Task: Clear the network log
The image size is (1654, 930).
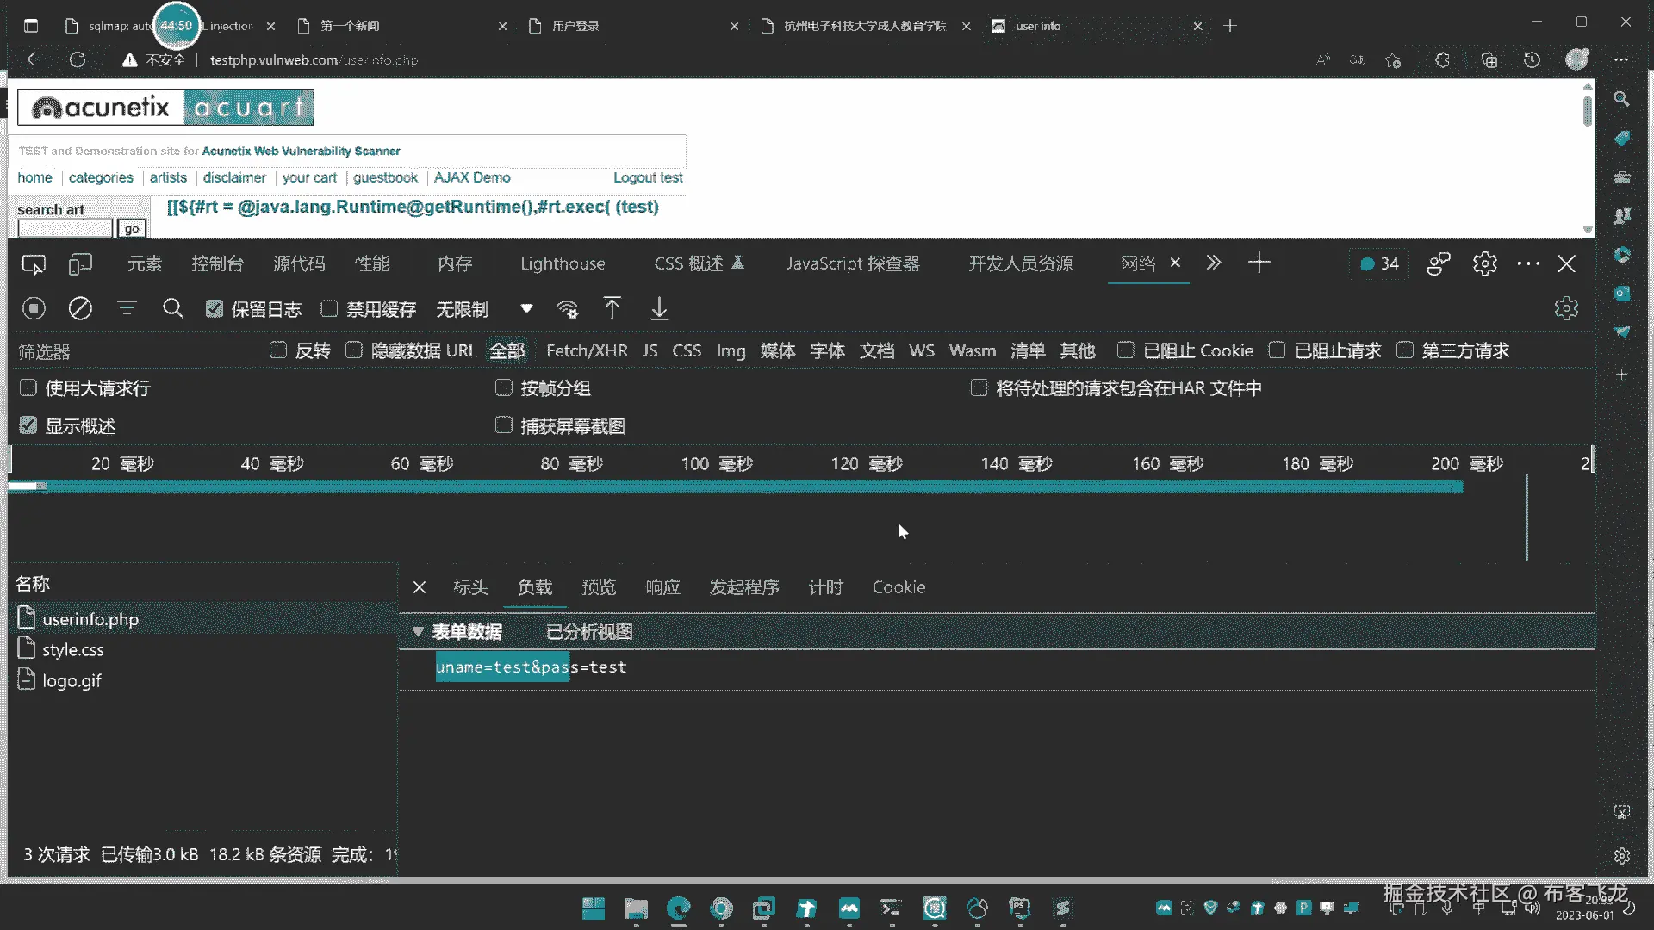Action: tap(80, 308)
